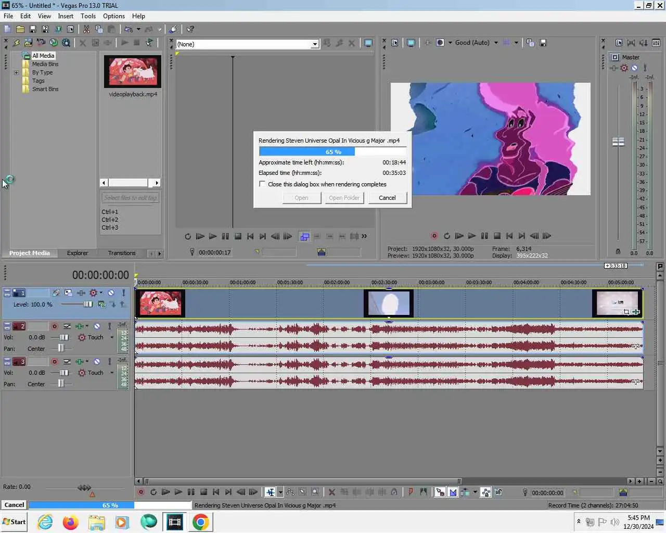Click the What's This help icon
This screenshot has width=666, height=533.
(190, 29)
